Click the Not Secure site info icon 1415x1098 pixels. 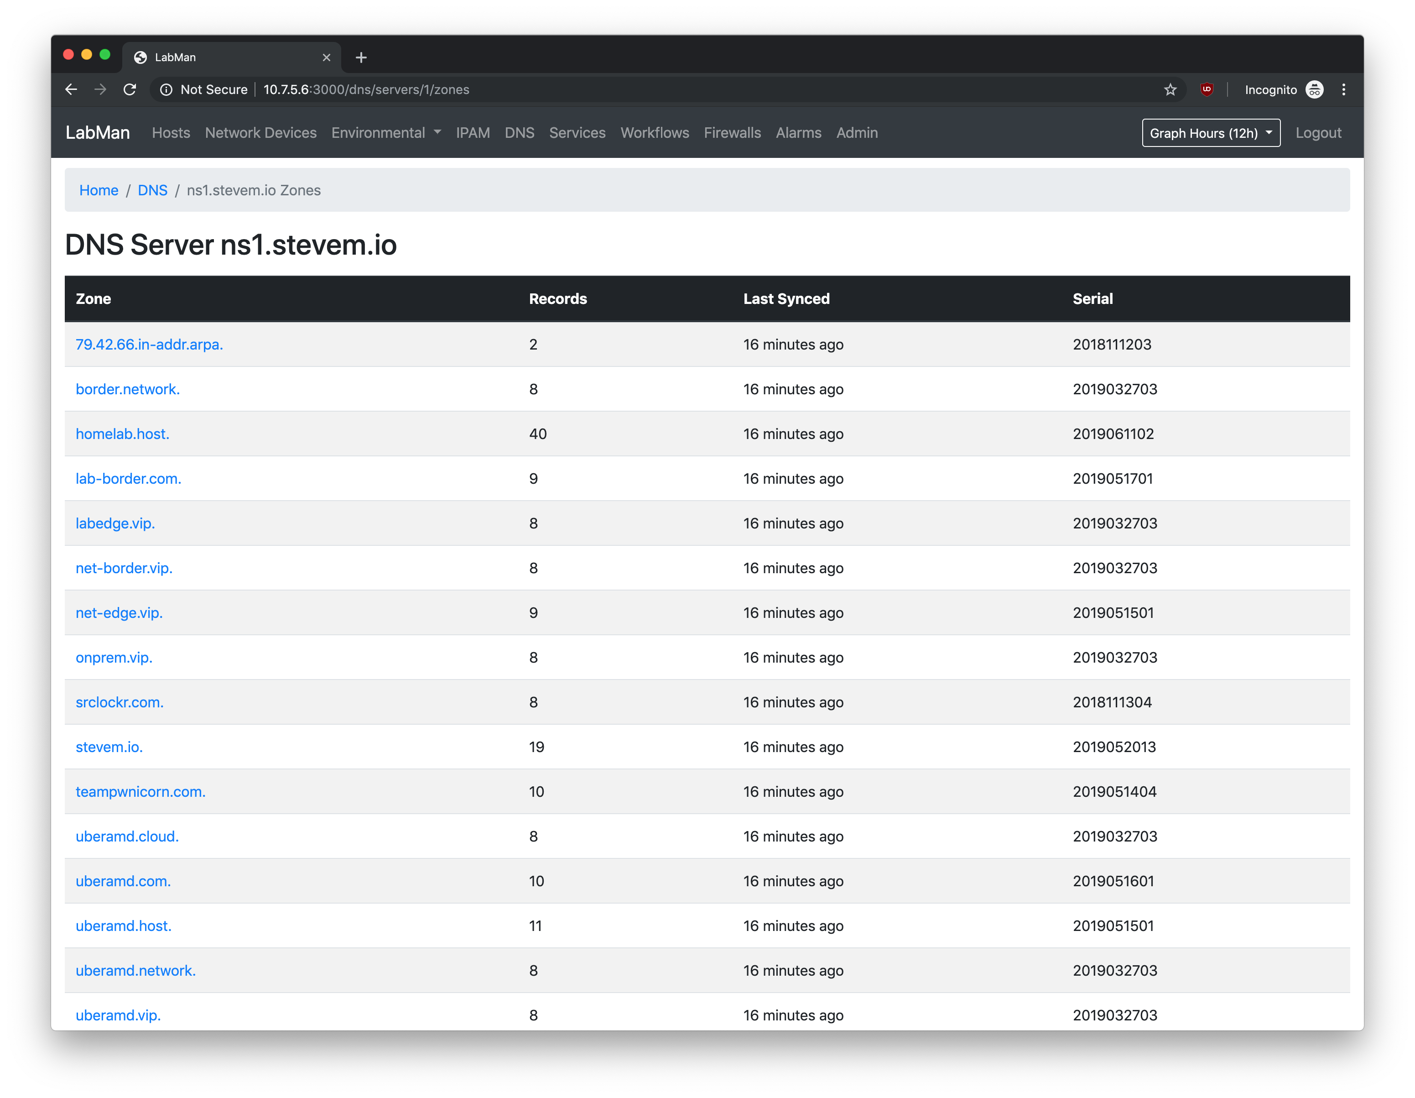(166, 89)
